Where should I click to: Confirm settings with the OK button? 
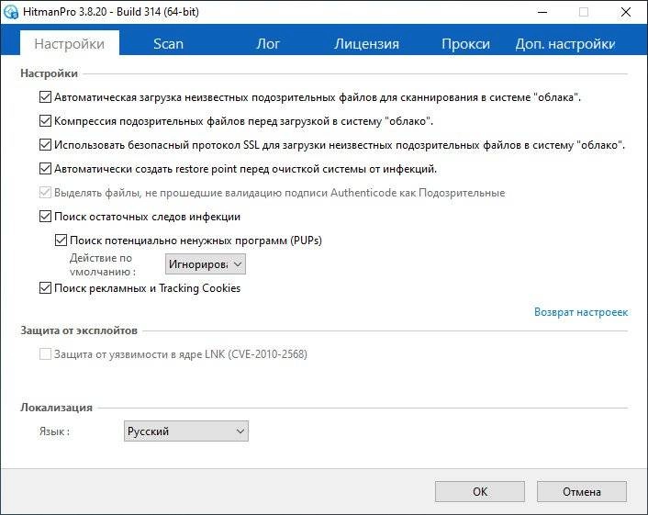pyautogui.click(x=480, y=491)
